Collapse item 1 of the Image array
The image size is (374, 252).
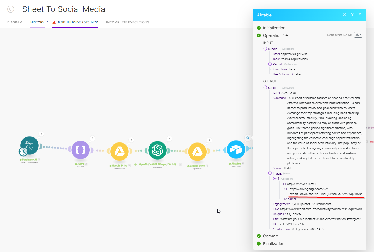(275, 179)
